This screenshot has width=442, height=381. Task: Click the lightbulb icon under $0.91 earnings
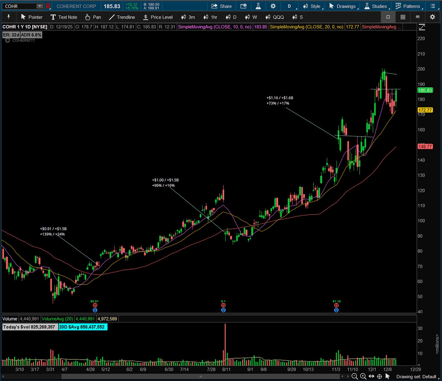coord(95,310)
